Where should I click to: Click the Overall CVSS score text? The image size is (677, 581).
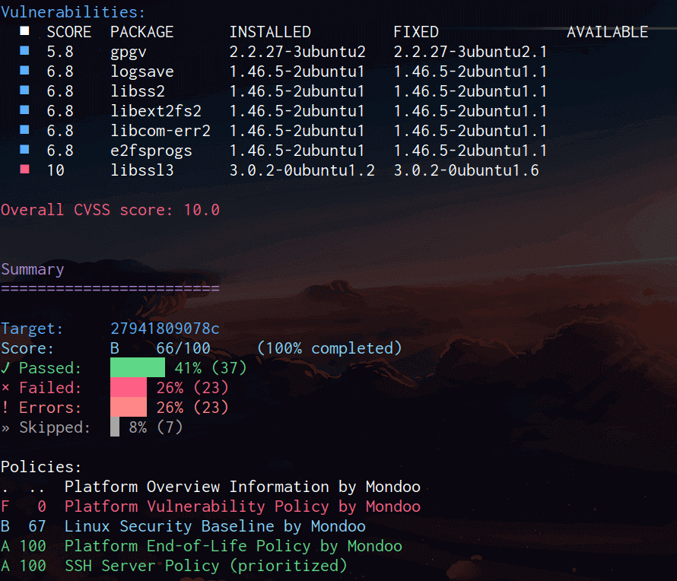[x=110, y=210]
